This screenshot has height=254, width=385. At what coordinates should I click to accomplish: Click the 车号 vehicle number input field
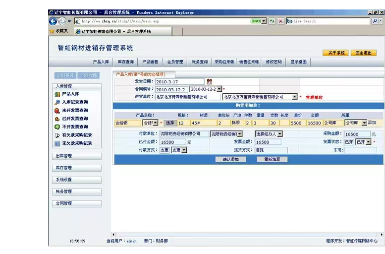[x=360, y=150]
